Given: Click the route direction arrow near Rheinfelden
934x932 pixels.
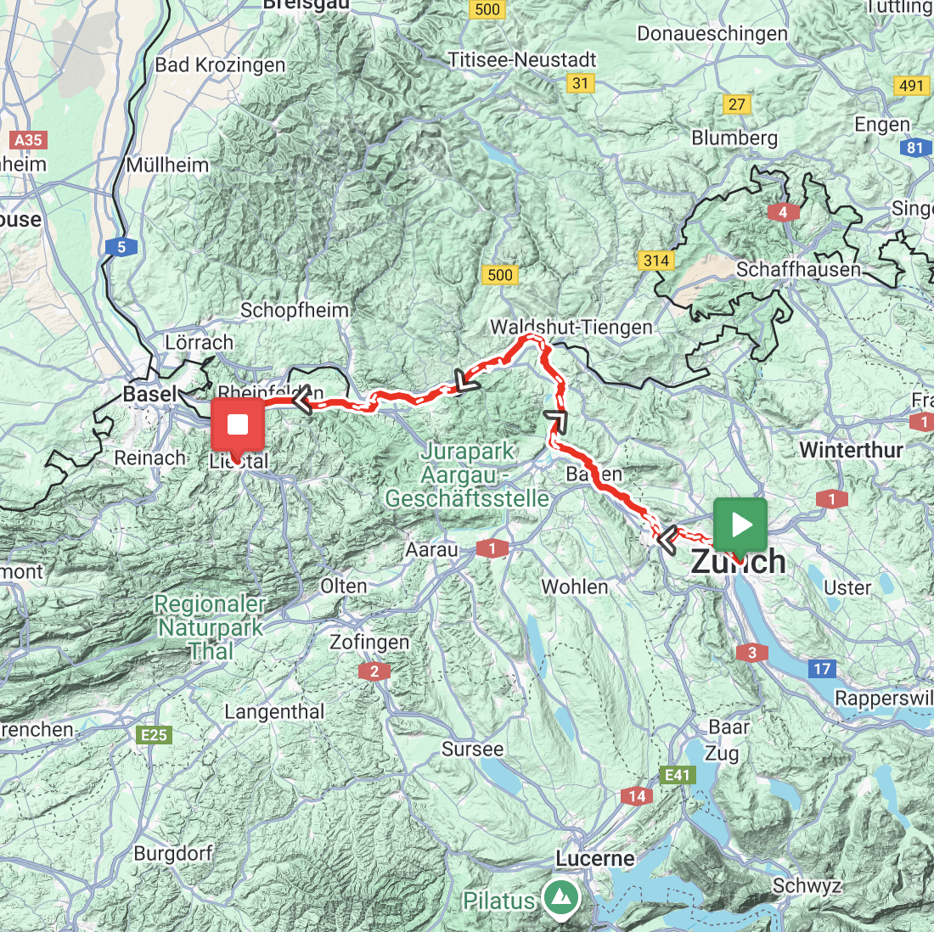Looking at the screenshot, I should pyautogui.click(x=302, y=400).
